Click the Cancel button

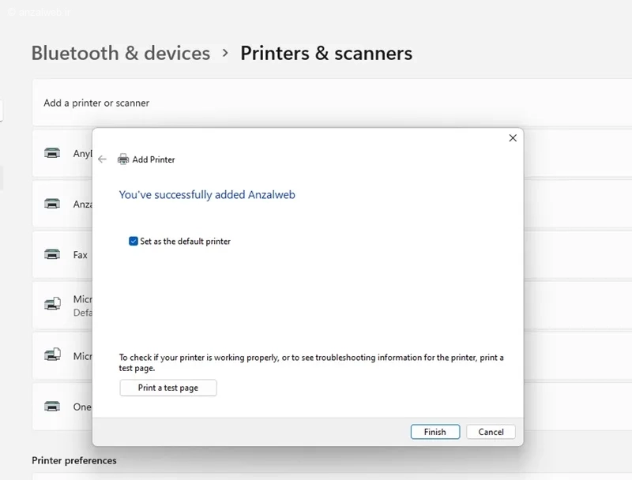pos(491,432)
